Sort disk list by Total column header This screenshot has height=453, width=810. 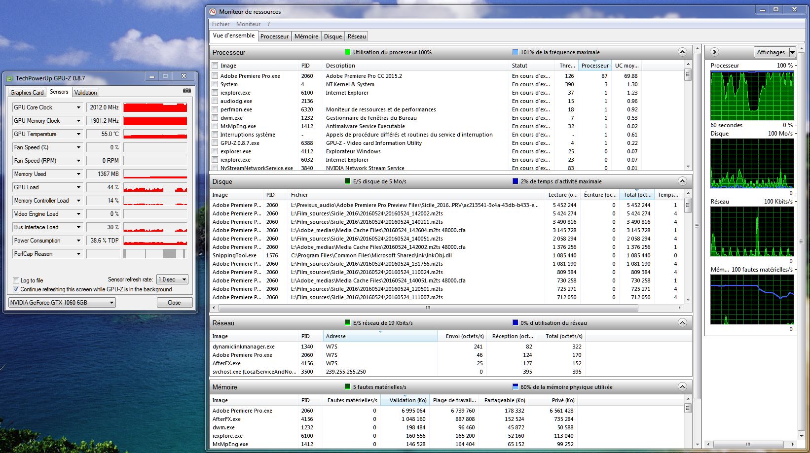[x=637, y=195]
